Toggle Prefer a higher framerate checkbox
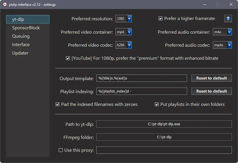This screenshot has height=163, width=238. pos(160,18)
